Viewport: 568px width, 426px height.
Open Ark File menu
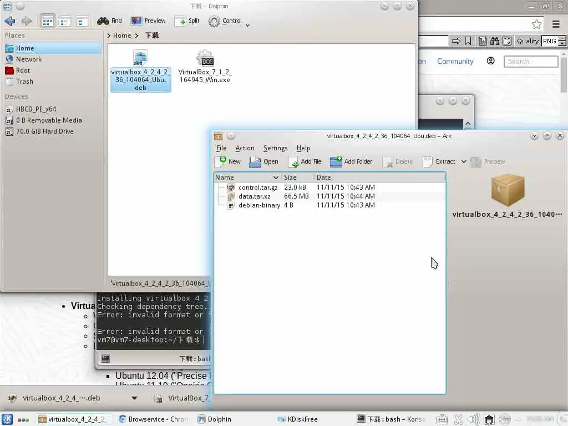pyautogui.click(x=221, y=148)
